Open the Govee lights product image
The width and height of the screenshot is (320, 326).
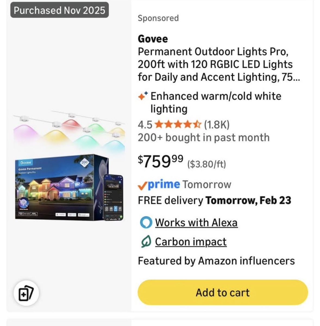(69, 166)
